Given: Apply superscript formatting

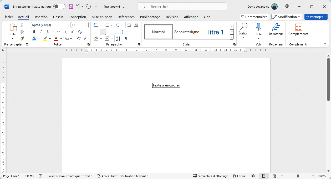Looking at the screenshot, I should point(73,32).
